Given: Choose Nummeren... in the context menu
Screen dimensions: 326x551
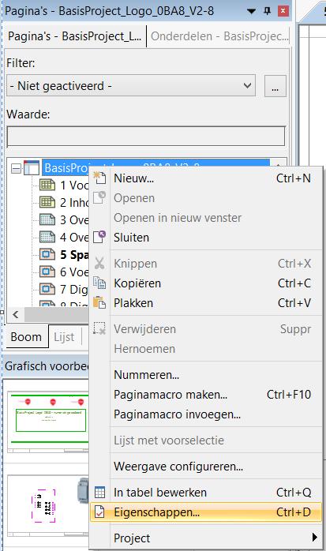Looking at the screenshot, I should pos(147,375).
